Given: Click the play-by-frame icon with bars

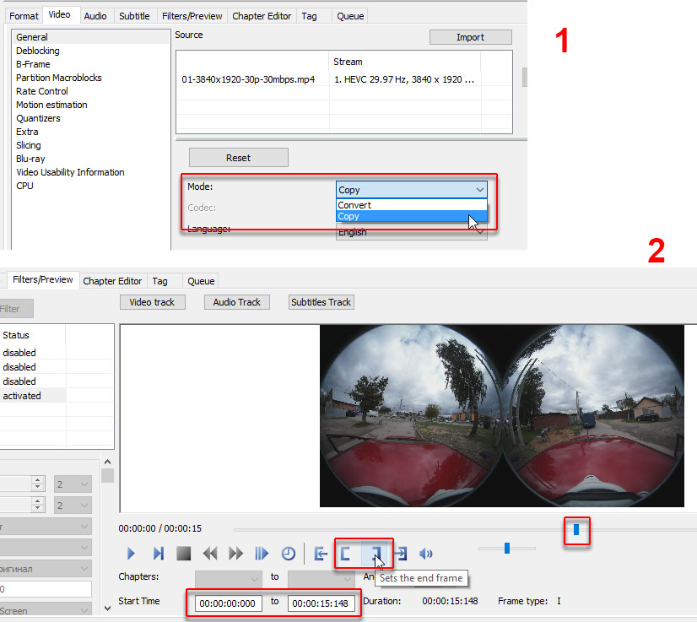Looking at the screenshot, I should (262, 554).
